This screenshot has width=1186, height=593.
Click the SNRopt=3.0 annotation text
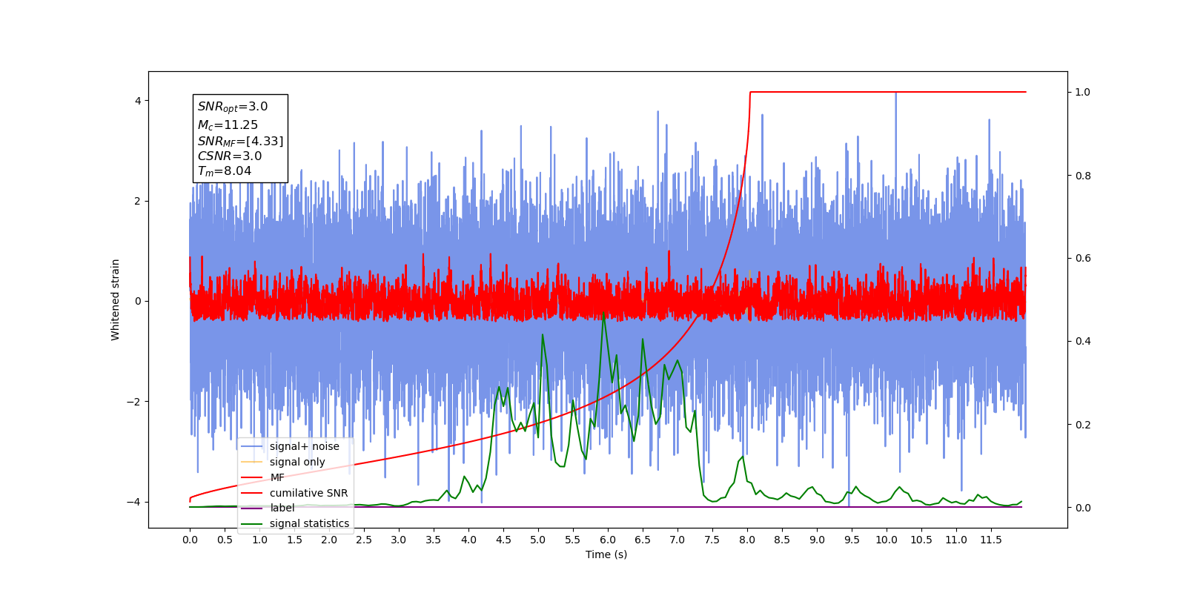[x=233, y=107]
